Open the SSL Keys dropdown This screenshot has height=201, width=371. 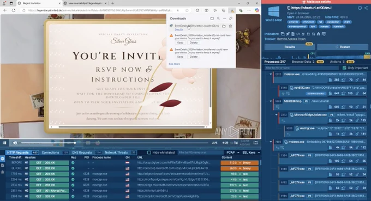pos(251,153)
